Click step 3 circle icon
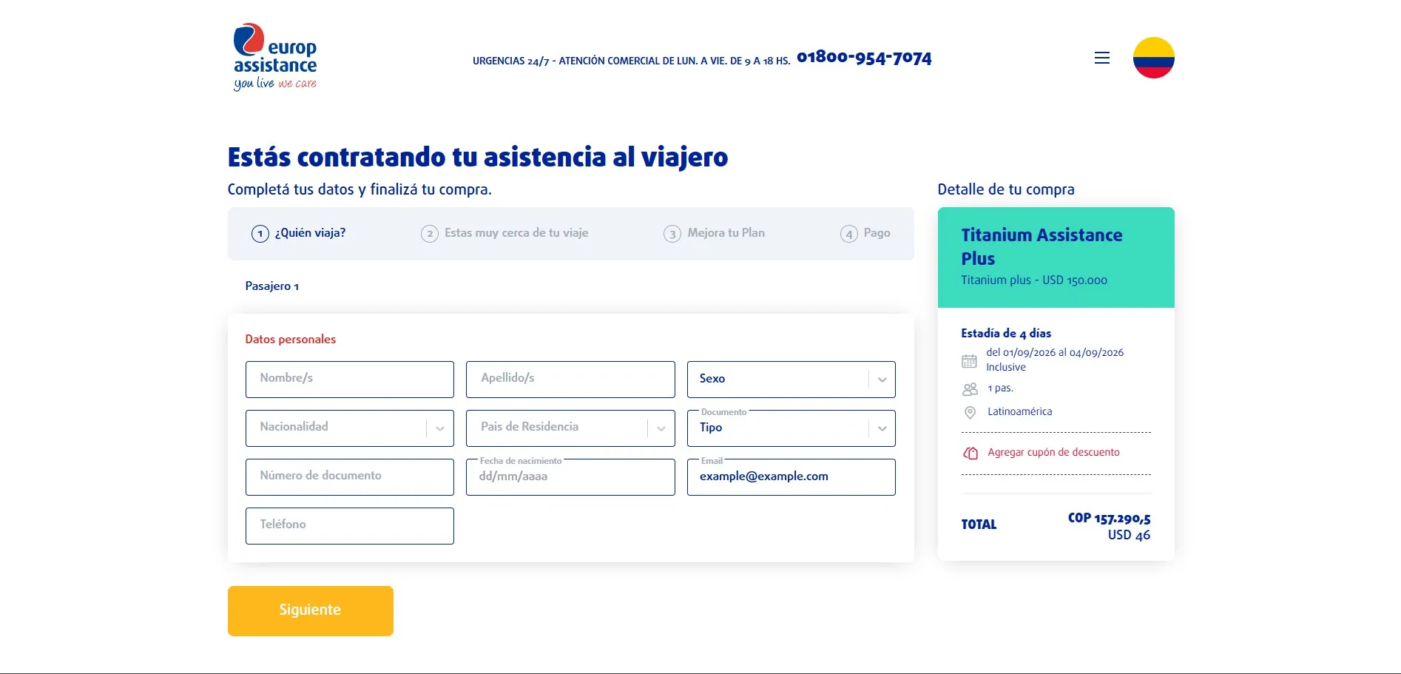The height and width of the screenshot is (674, 1401). [672, 234]
